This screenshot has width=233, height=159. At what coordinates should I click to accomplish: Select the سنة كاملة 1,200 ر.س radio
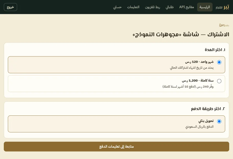coord(219,81)
